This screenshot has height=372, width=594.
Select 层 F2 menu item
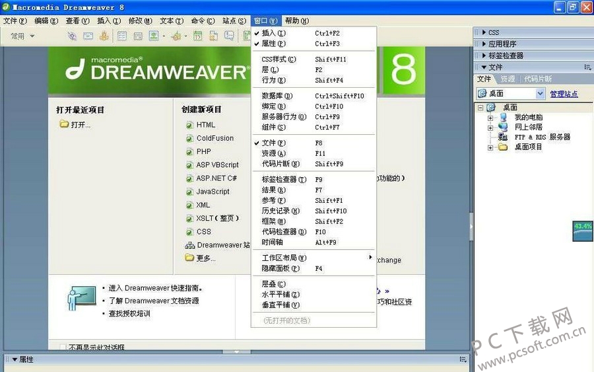coord(313,70)
